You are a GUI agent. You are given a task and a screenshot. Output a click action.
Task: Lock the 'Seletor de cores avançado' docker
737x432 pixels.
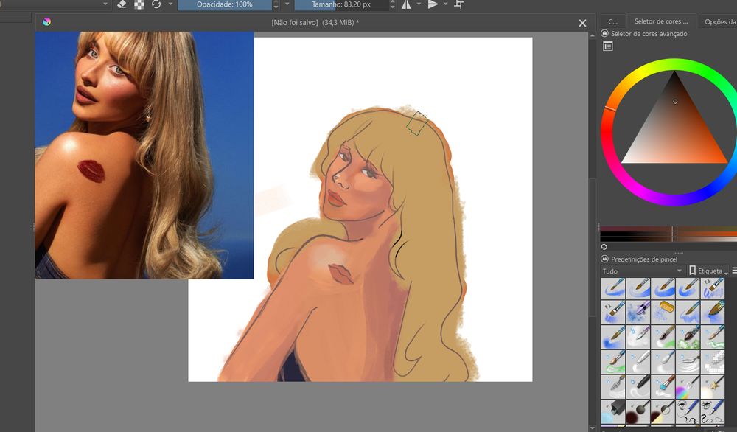605,34
